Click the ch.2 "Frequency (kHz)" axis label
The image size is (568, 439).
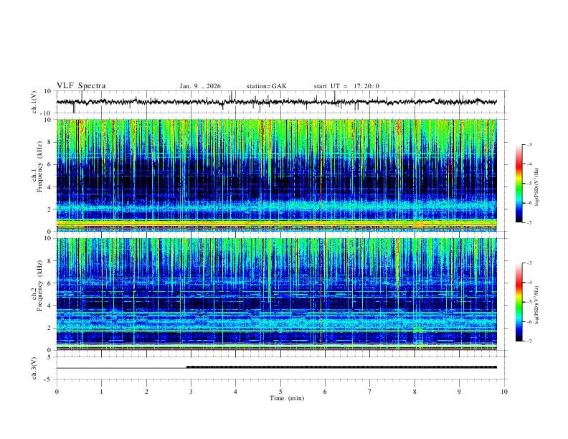click(39, 285)
